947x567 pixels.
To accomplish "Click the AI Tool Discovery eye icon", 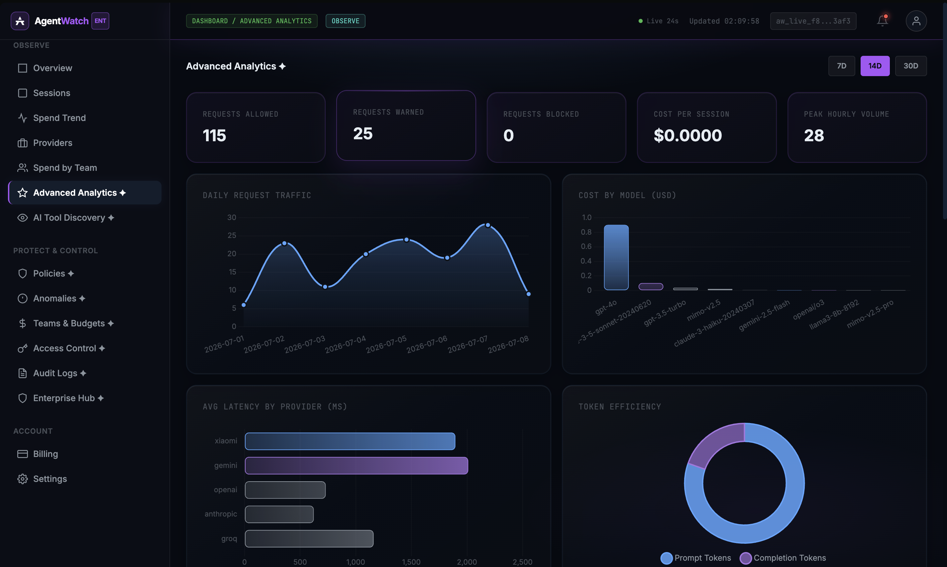I will click(x=23, y=217).
